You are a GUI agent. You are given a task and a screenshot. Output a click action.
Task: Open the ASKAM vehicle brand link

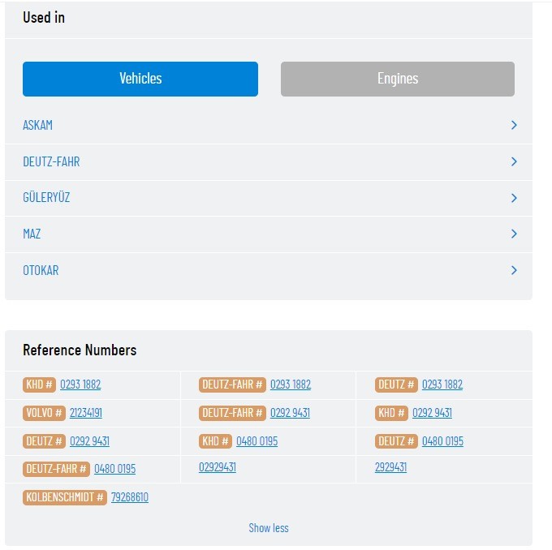[38, 126]
